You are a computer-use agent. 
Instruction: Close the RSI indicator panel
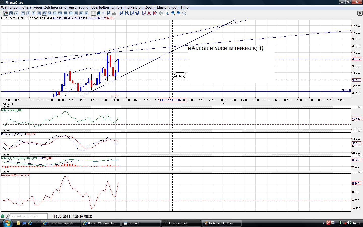coord(360,107)
